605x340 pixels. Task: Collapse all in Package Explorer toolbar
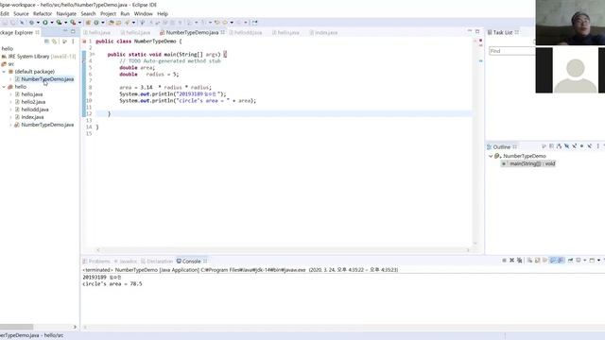click(x=46, y=42)
